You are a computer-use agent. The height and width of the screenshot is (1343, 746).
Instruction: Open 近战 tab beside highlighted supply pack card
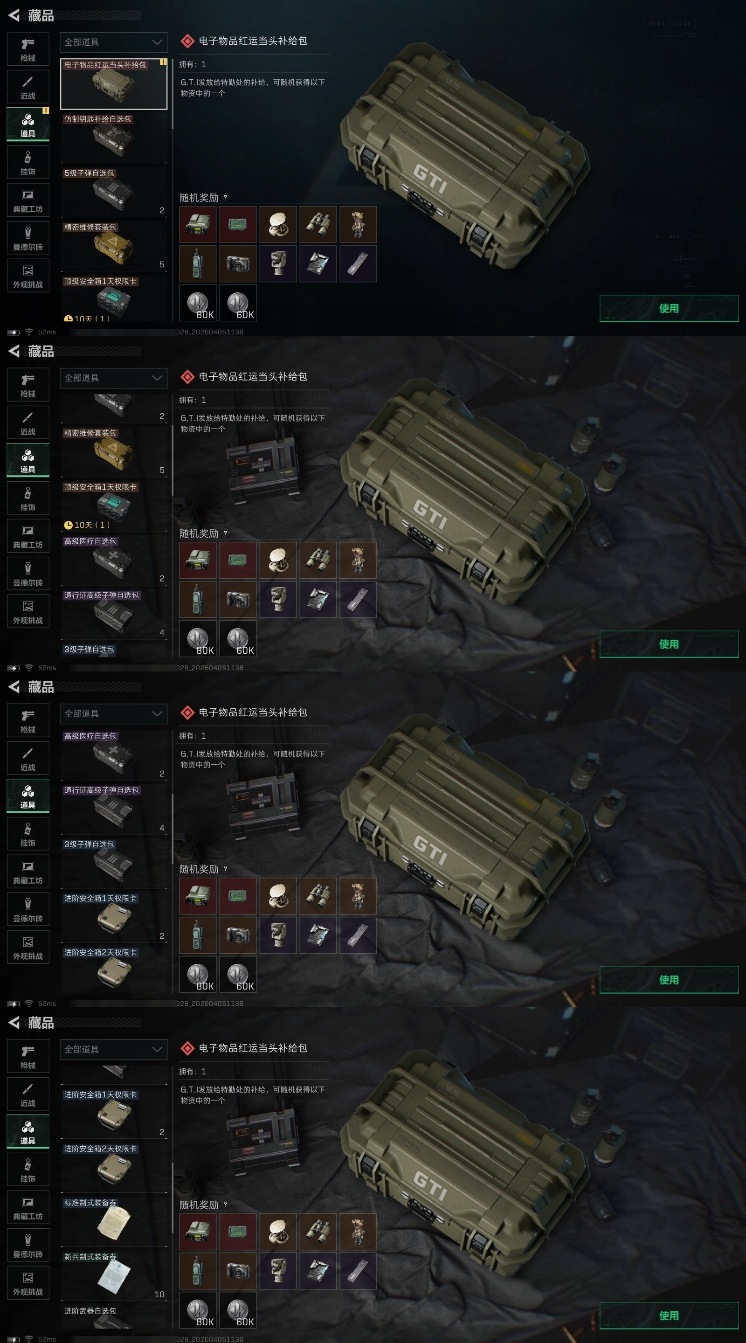click(x=28, y=87)
